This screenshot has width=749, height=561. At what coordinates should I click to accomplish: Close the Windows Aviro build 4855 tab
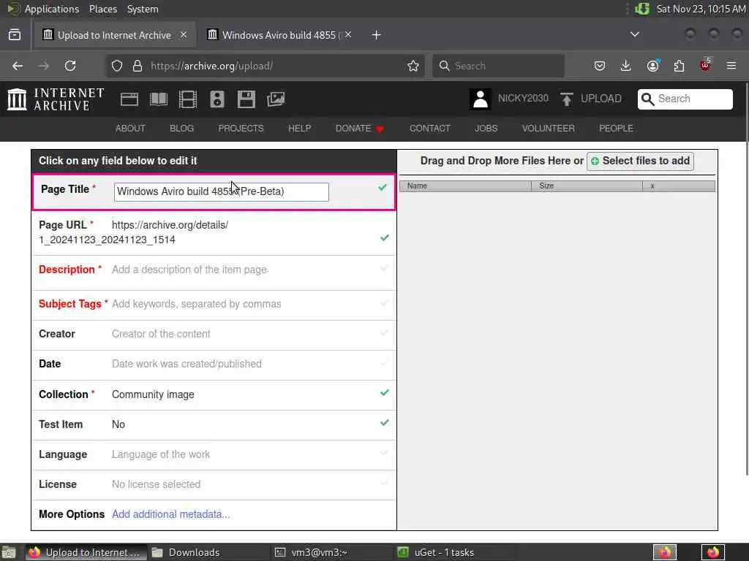click(x=349, y=34)
